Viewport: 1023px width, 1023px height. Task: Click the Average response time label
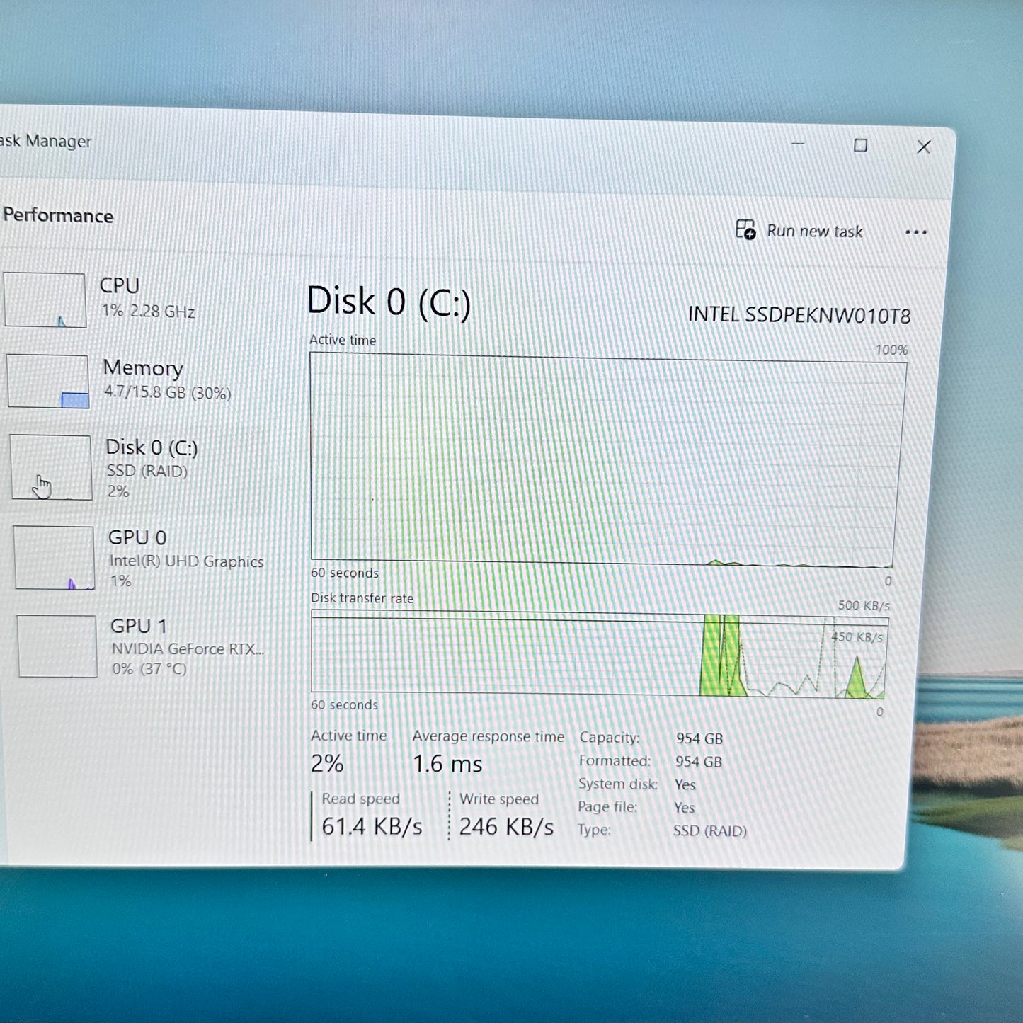[488, 736]
